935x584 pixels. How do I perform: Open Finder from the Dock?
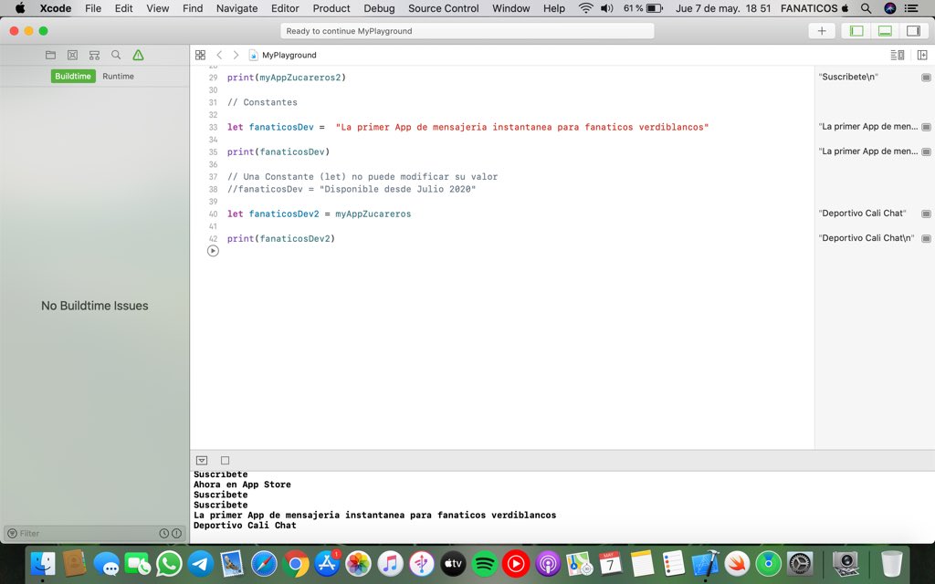[43, 563]
